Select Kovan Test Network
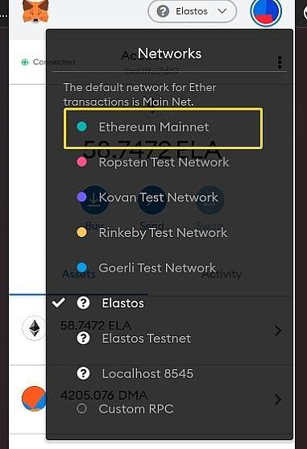The height and width of the screenshot is (449, 307). [169, 197]
